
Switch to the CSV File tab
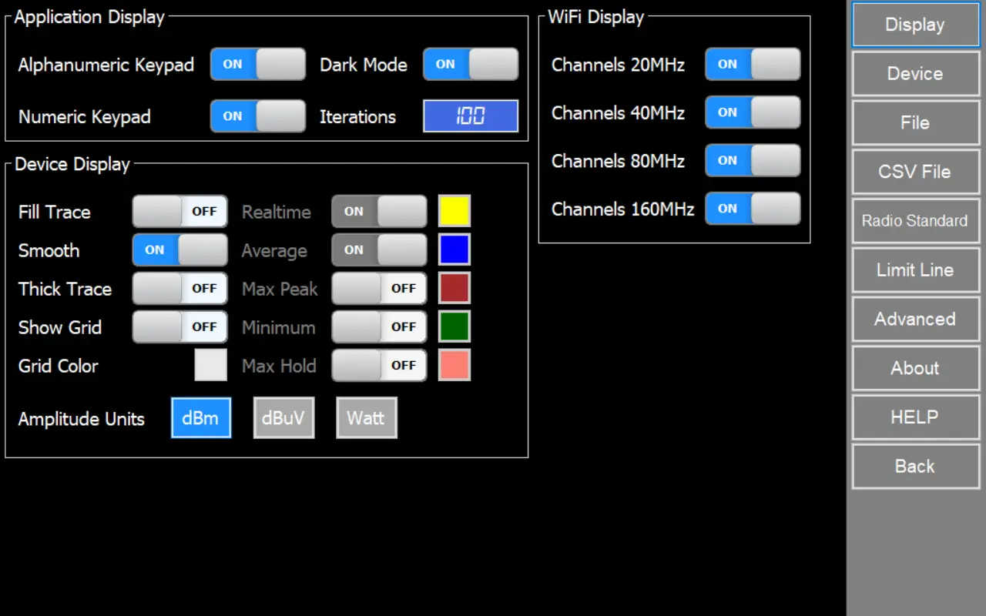coord(915,172)
